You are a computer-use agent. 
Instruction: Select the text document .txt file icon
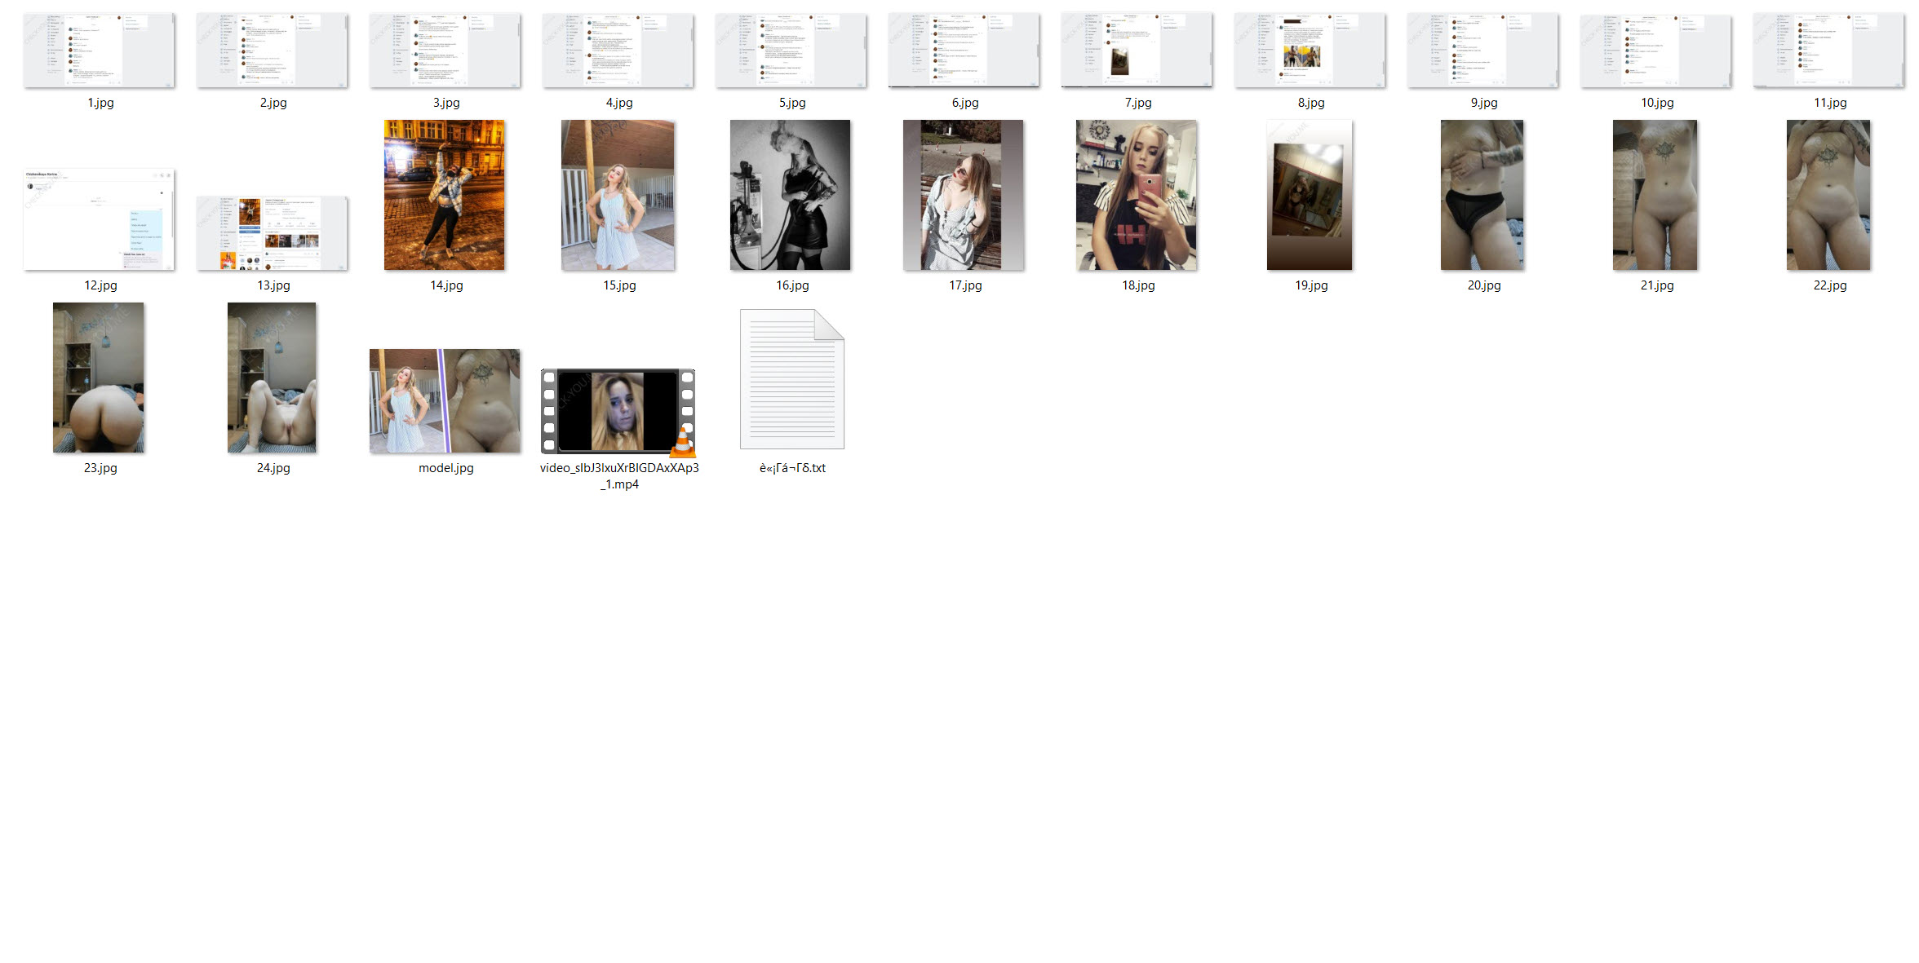(x=792, y=379)
